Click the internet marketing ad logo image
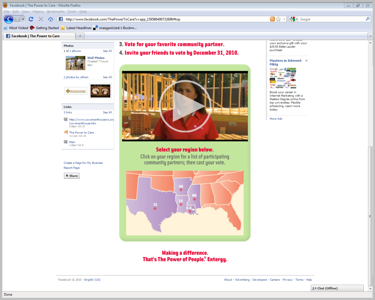 (283, 78)
